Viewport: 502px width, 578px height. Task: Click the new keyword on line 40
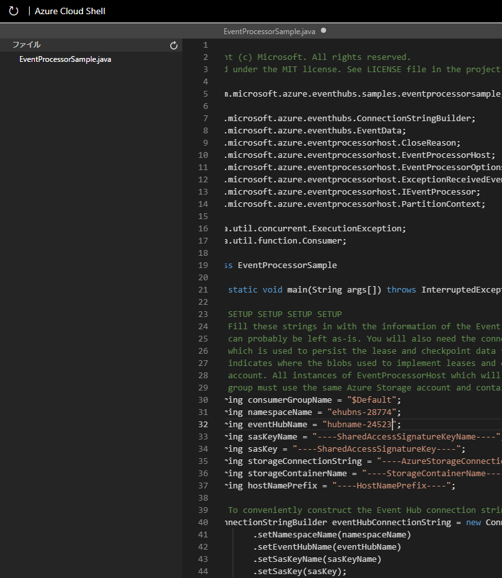pyautogui.click(x=473, y=523)
